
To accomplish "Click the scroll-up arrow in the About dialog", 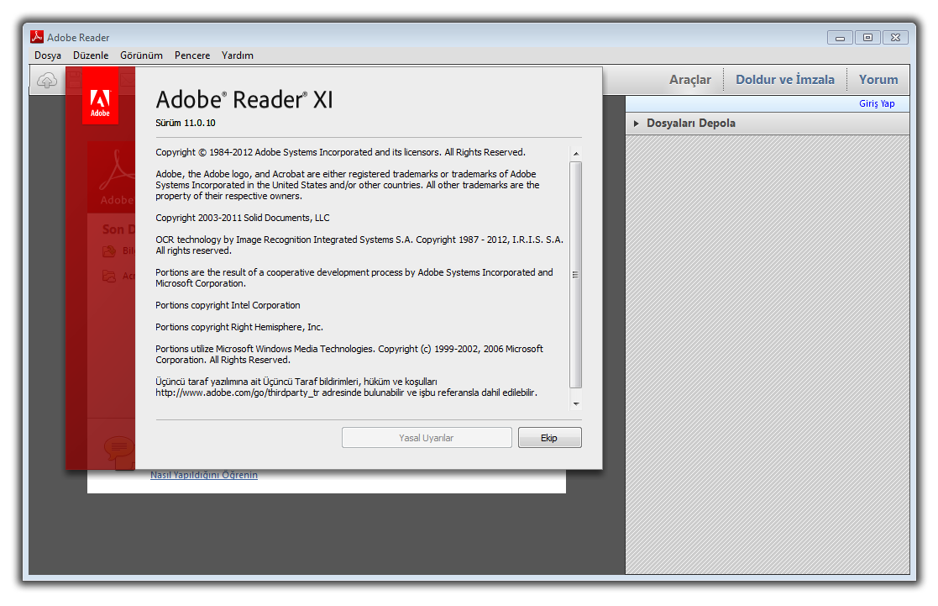I will [x=576, y=154].
